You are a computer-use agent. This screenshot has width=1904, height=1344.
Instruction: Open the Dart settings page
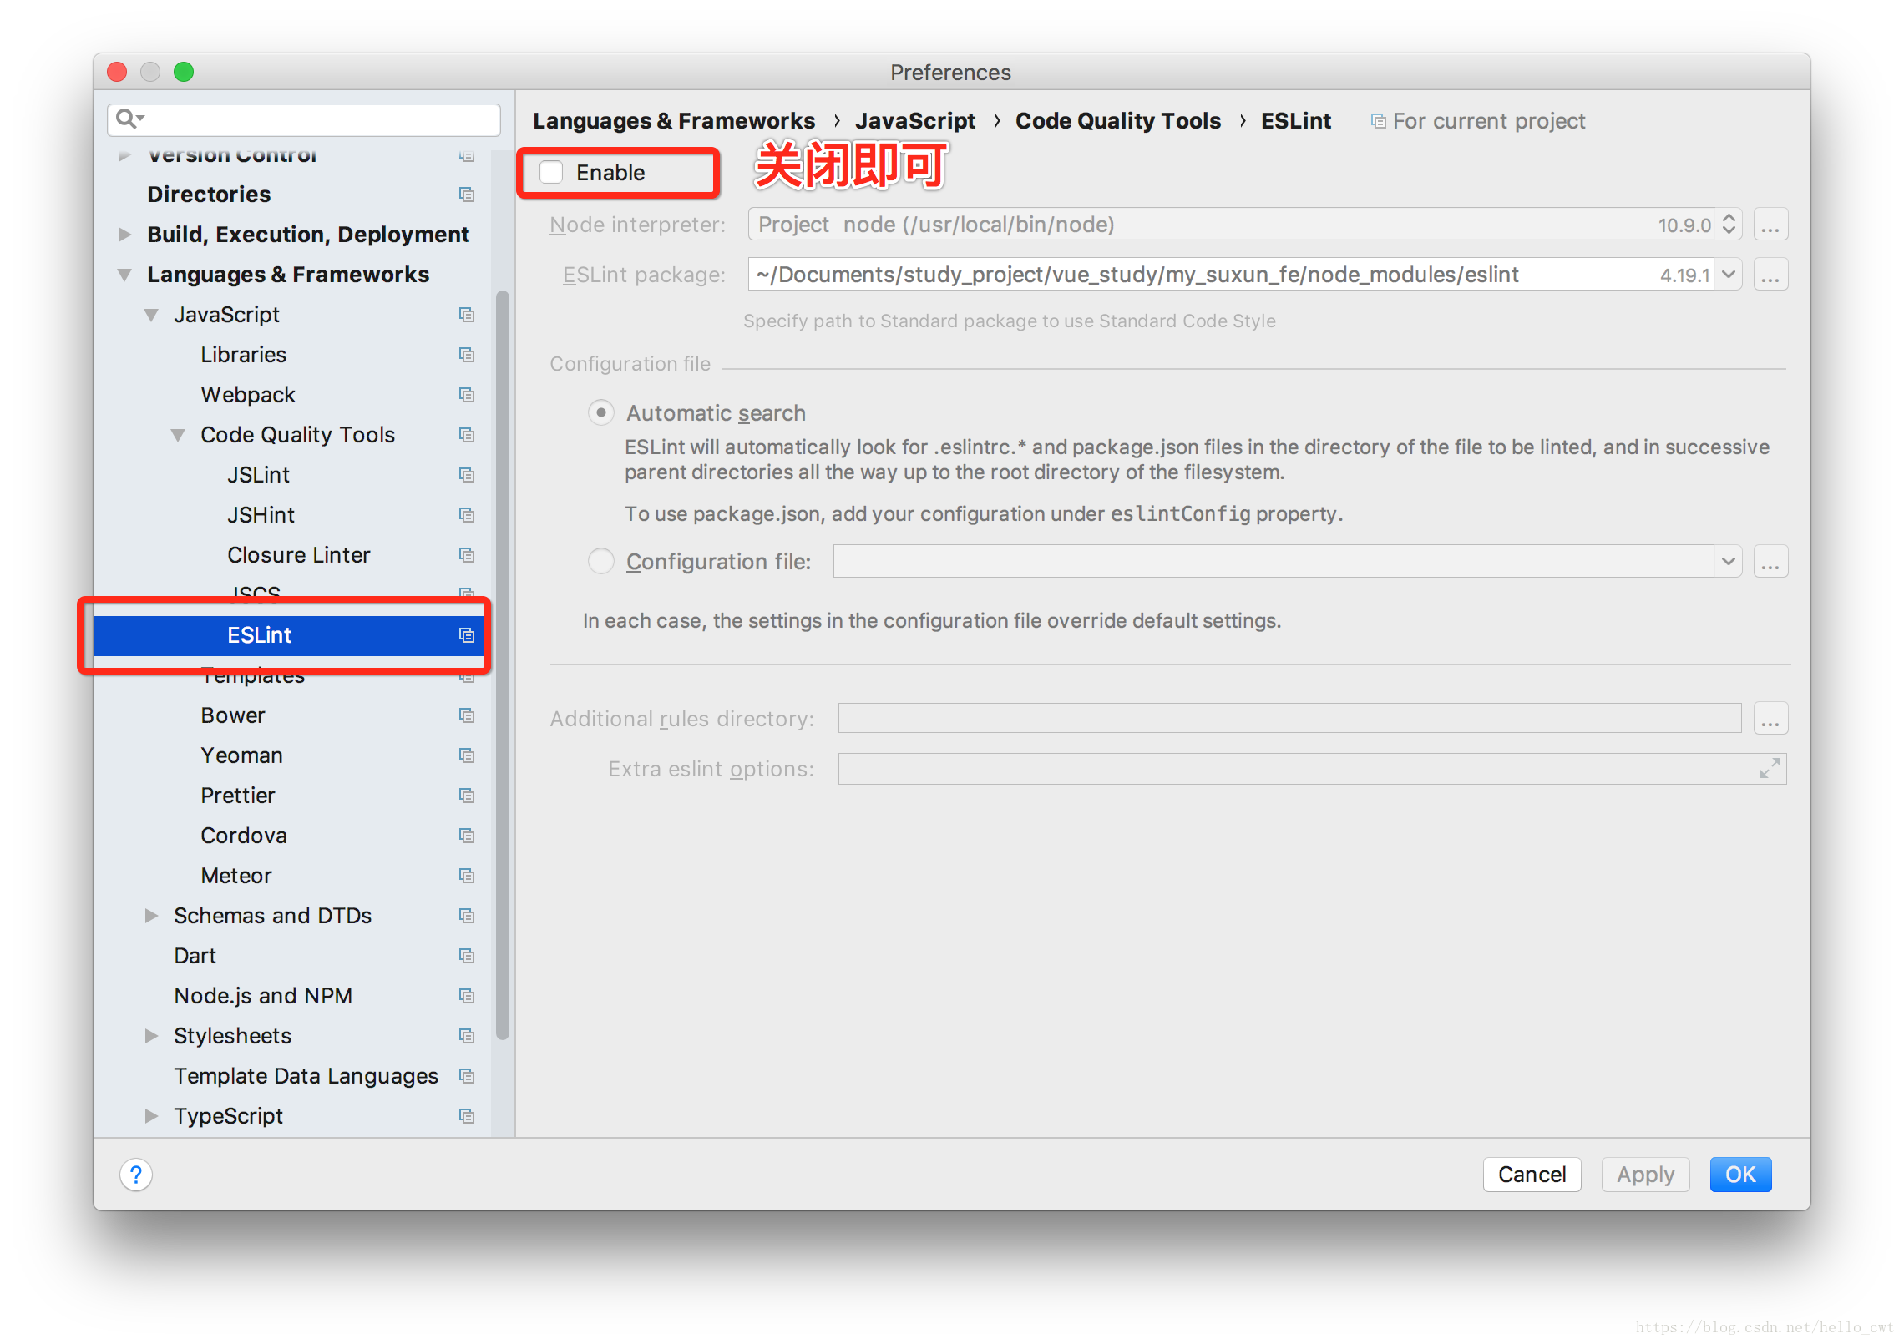[x=195, y=956]
